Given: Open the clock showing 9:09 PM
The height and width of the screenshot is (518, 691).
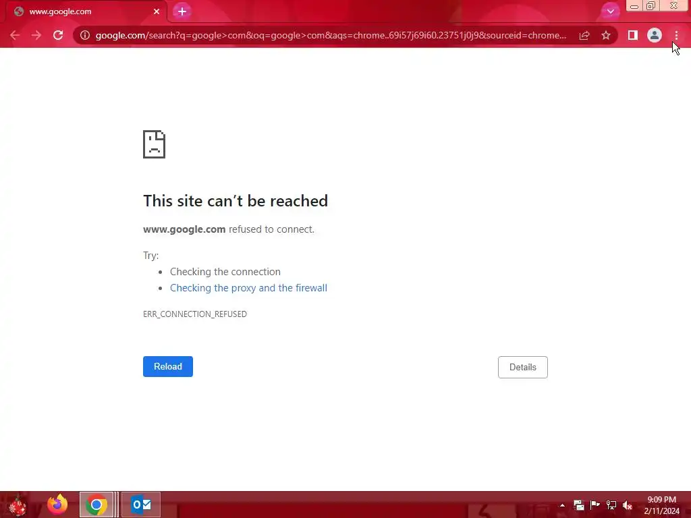Looking at the screenshot, I should (x=661, y=505).
